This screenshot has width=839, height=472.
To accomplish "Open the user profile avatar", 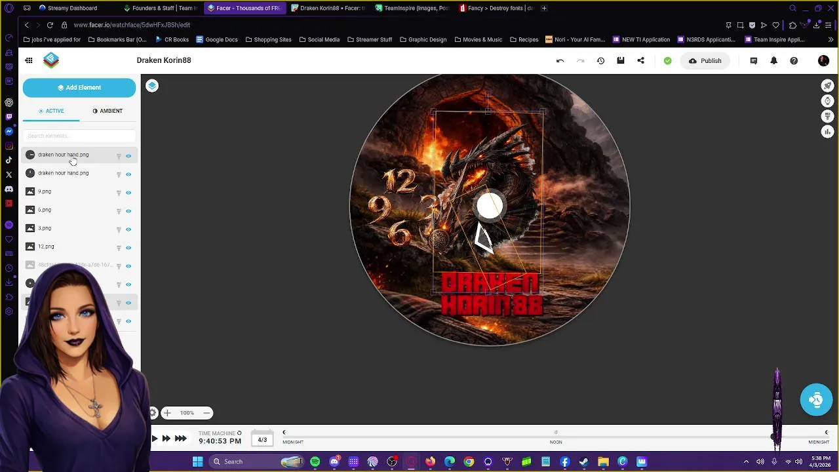I will click(x=824, y=61).
